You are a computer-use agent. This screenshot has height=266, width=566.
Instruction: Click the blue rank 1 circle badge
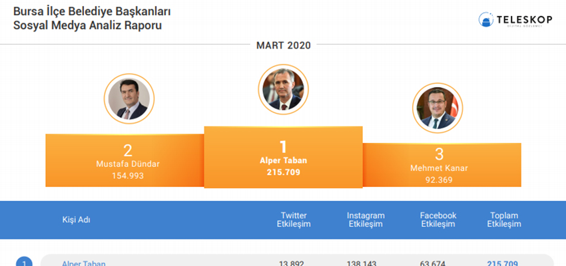(x=24, y=263)
